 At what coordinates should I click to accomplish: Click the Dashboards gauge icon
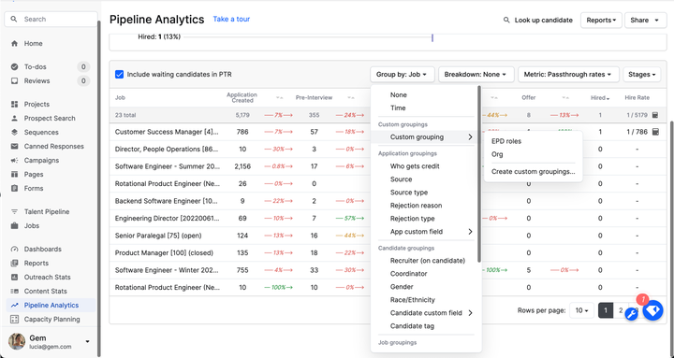(15, 249)
